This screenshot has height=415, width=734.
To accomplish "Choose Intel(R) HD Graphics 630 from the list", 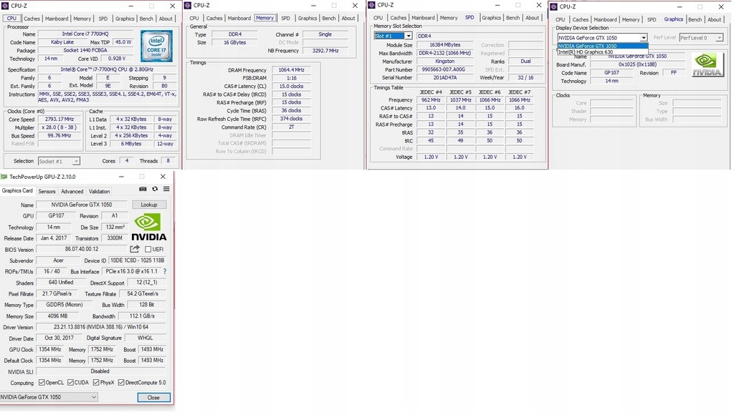I will coord(602,52).
